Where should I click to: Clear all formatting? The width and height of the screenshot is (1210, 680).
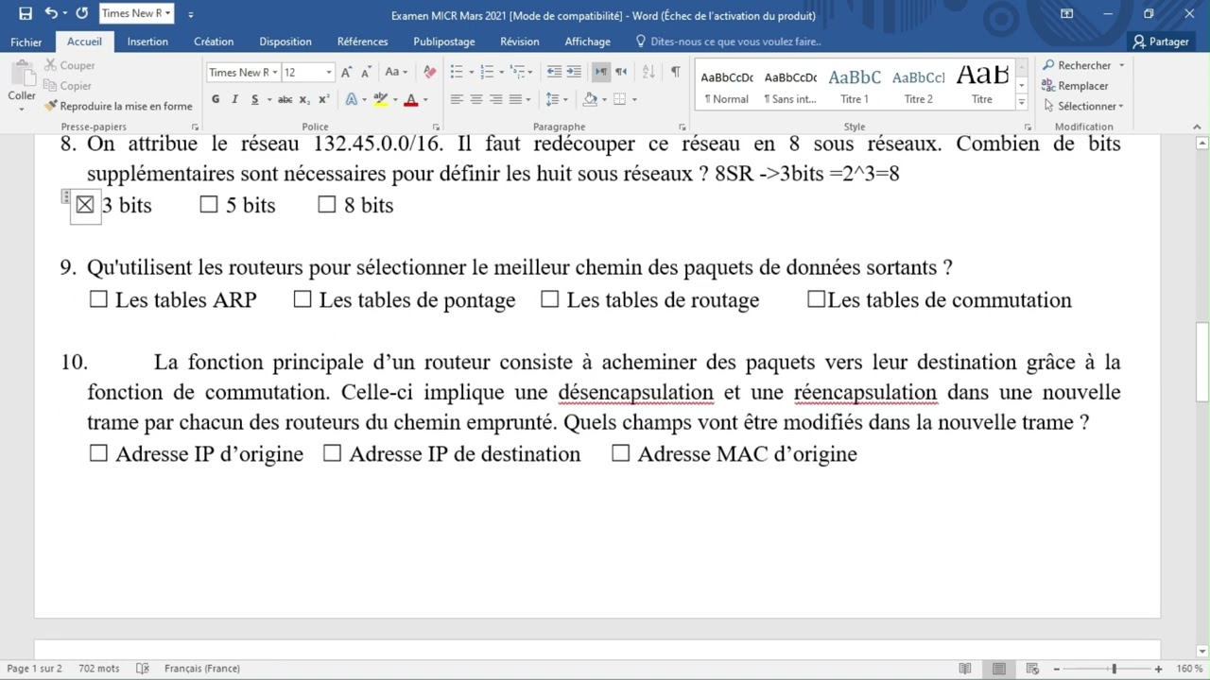click(430, 72)
